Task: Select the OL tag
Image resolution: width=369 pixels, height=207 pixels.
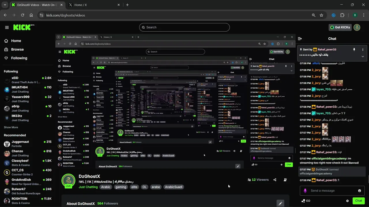Action: pyautogui.click(x=144, y=187)
